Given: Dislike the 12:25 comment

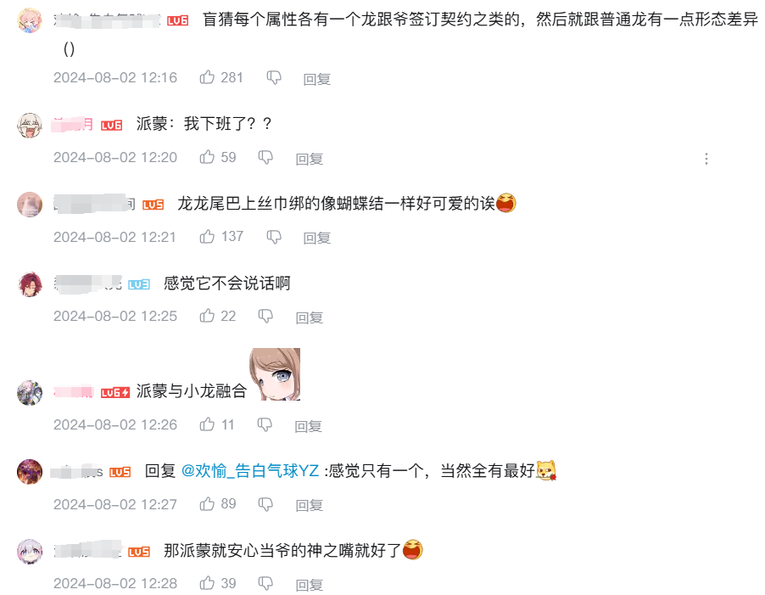Looking at the screenshot, I should point(265,317).
